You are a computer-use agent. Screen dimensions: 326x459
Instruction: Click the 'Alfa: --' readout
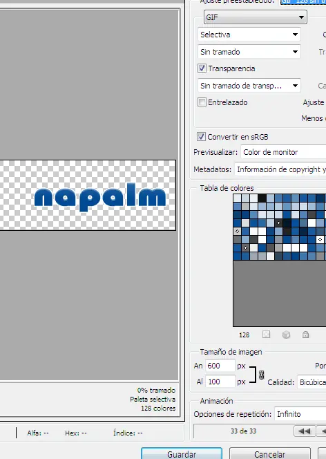(38, 433)
